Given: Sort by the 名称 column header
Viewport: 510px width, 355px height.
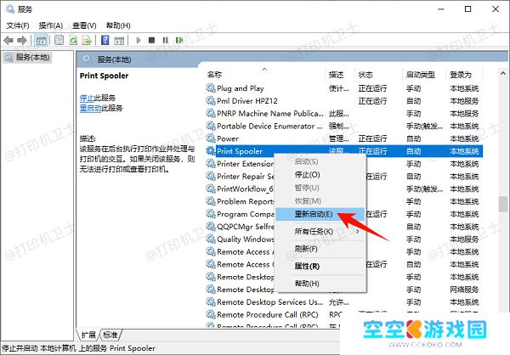Looking at the screenshot, I should click(264, 75).
